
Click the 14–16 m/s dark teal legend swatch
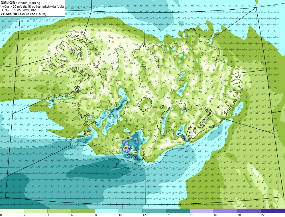178,211
